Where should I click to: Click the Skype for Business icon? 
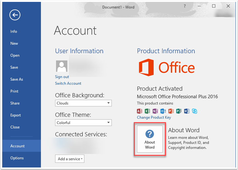pyautogui.click(x=195, y=111)
